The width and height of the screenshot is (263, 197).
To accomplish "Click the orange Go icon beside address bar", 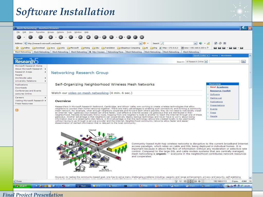I will click(144, 43).
